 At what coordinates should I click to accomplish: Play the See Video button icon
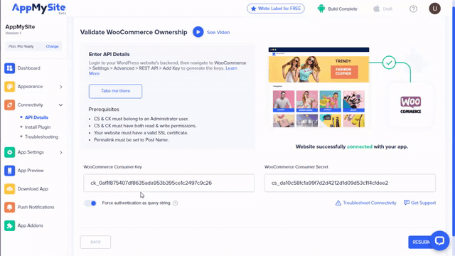pos(198,32)
